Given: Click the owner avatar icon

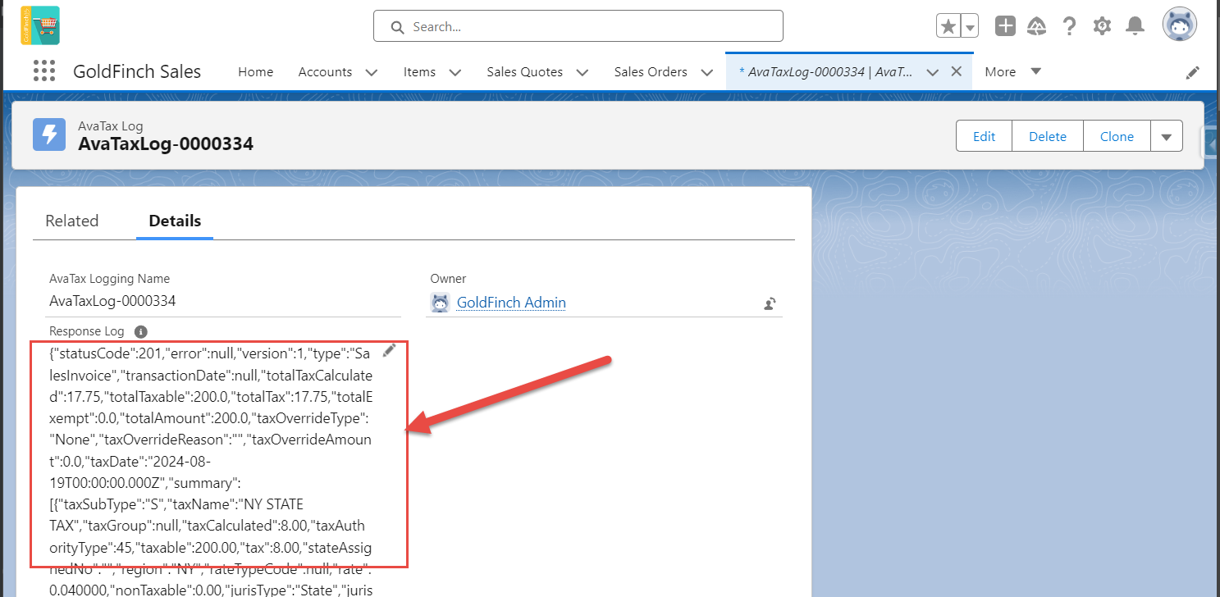Looking at the screenshot, I should [441, 303].
